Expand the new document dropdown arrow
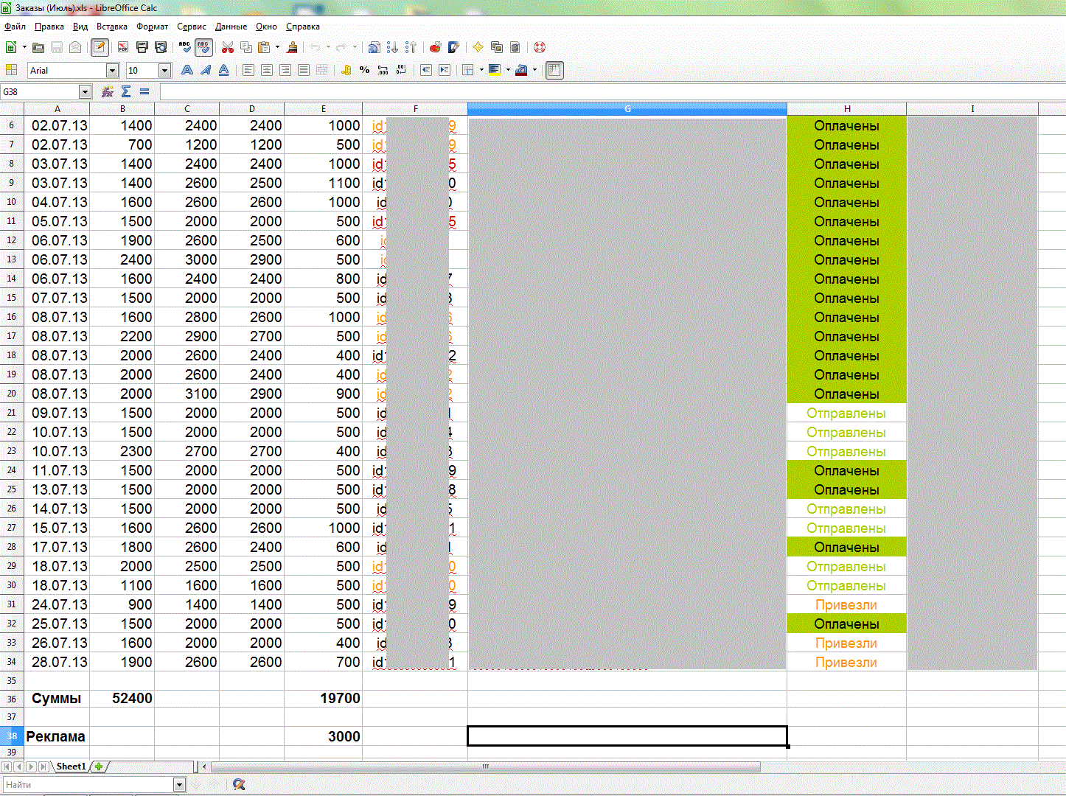The image size is (1066, 796). (x=24, y=47)
